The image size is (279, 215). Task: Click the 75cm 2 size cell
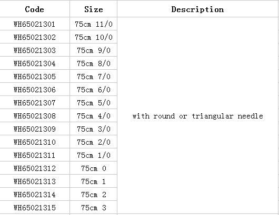pyautogui.click(x=93, y=195)
